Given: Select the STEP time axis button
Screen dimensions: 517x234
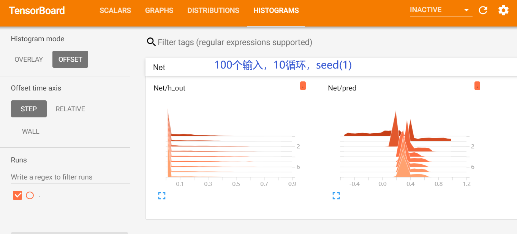Looking at the screenshot, I should click(x=28, y=109).
